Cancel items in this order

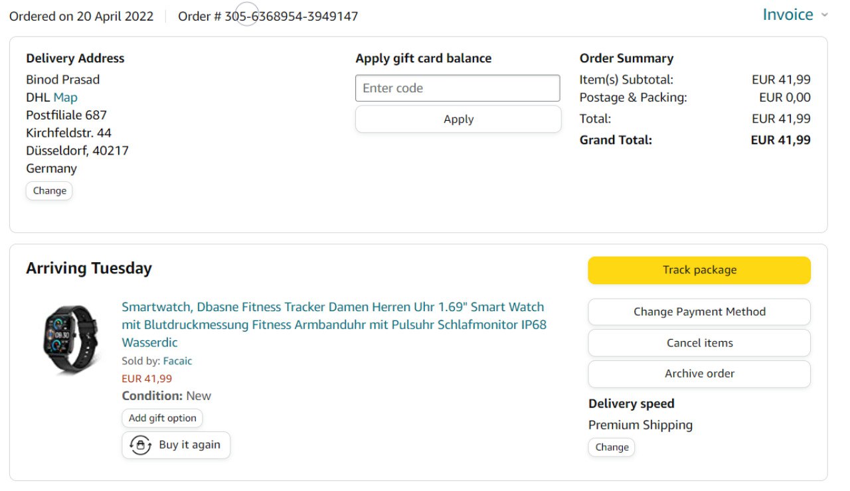699,343
